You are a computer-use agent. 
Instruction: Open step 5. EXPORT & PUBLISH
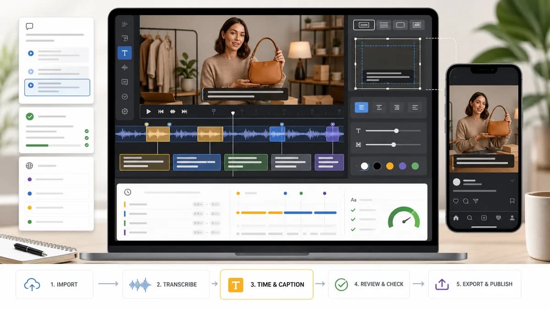pos(474,284)
